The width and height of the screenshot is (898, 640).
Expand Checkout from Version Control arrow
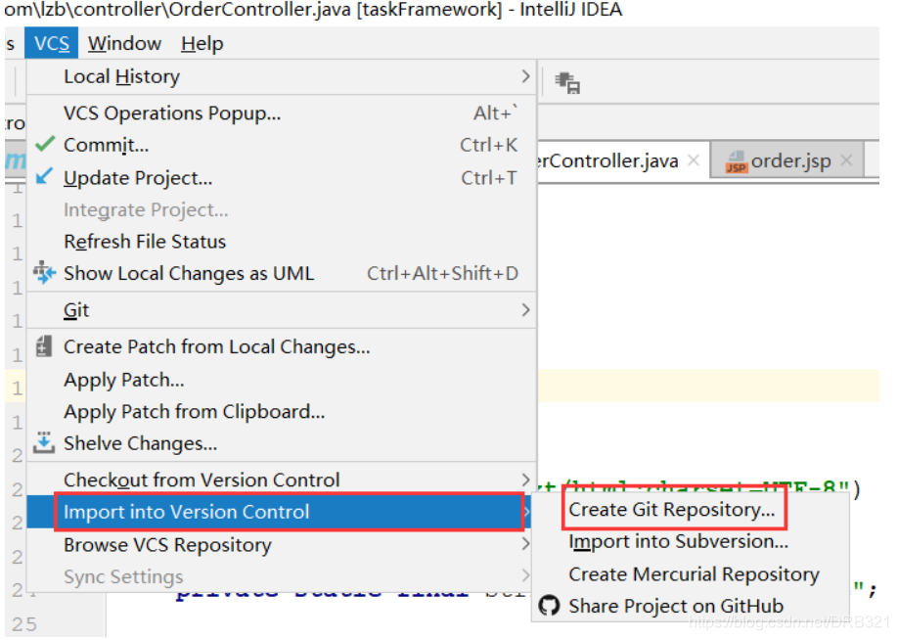[x=525, y=479]
